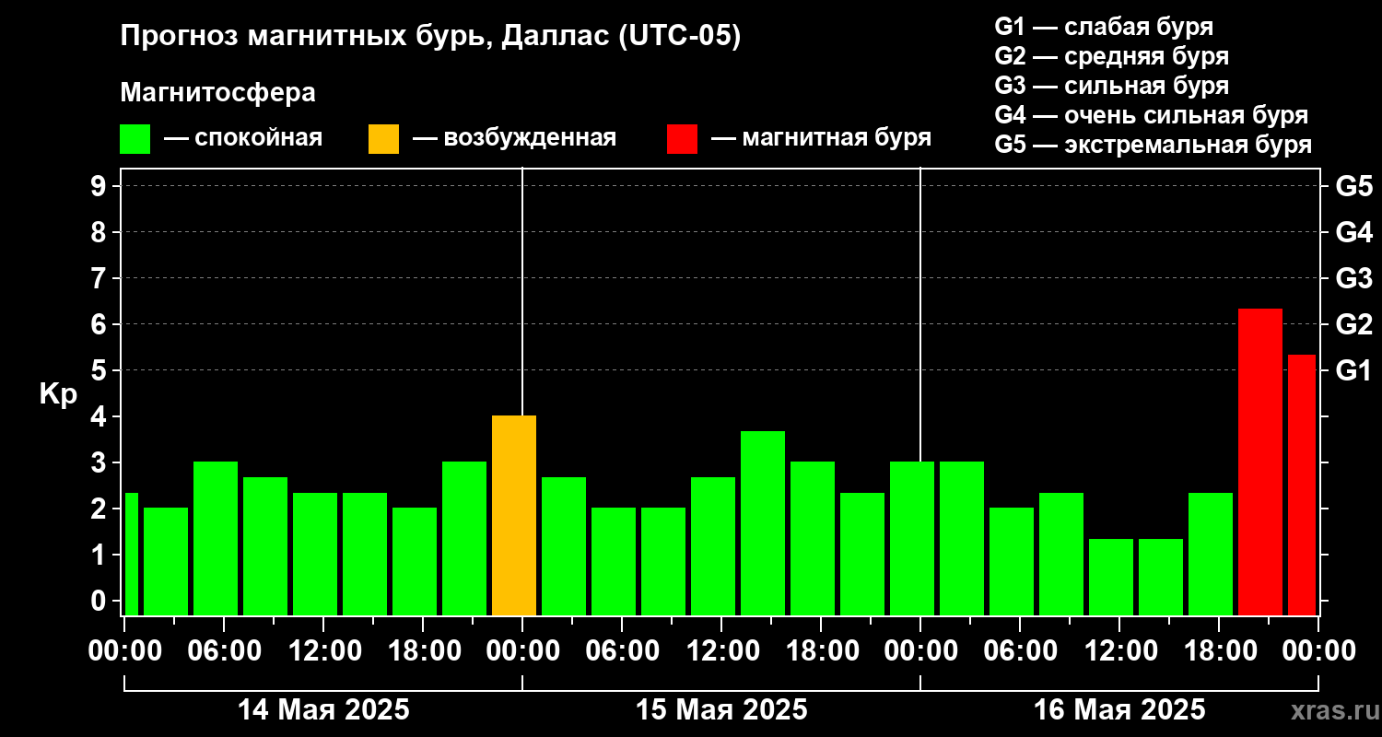Click the «12:00» tick label above 16 Мая

coord(1119,650)
